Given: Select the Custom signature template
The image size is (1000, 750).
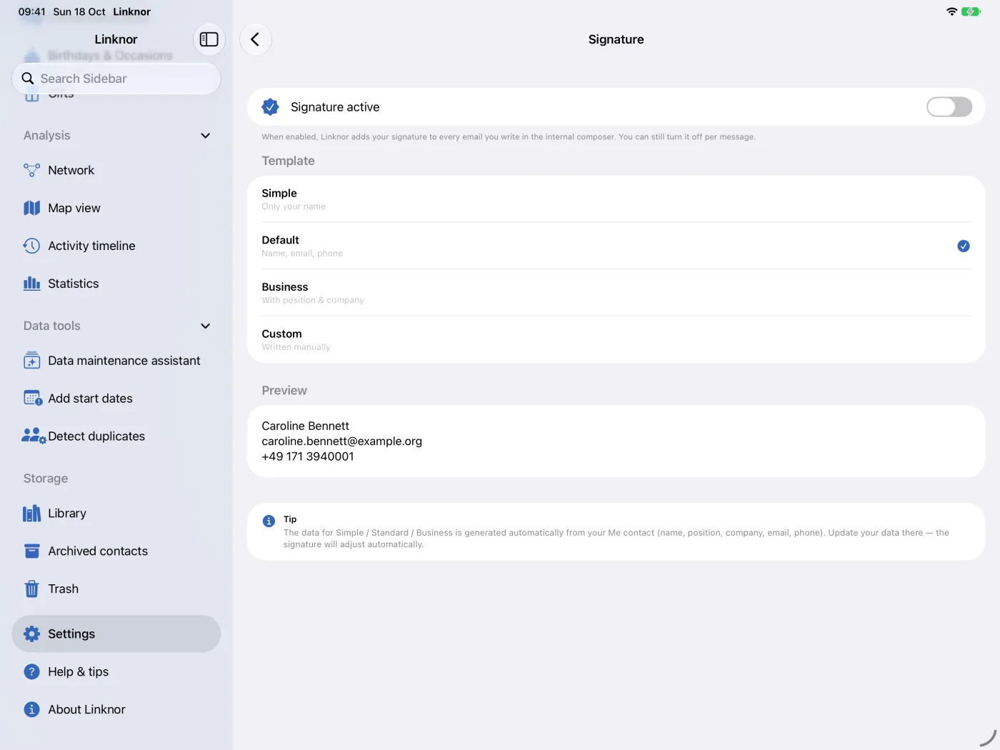Looking at the screenshot, I should click(616, 339).
